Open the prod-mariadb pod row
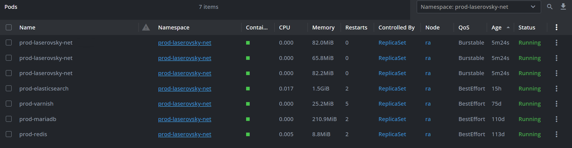 point(38,119)
